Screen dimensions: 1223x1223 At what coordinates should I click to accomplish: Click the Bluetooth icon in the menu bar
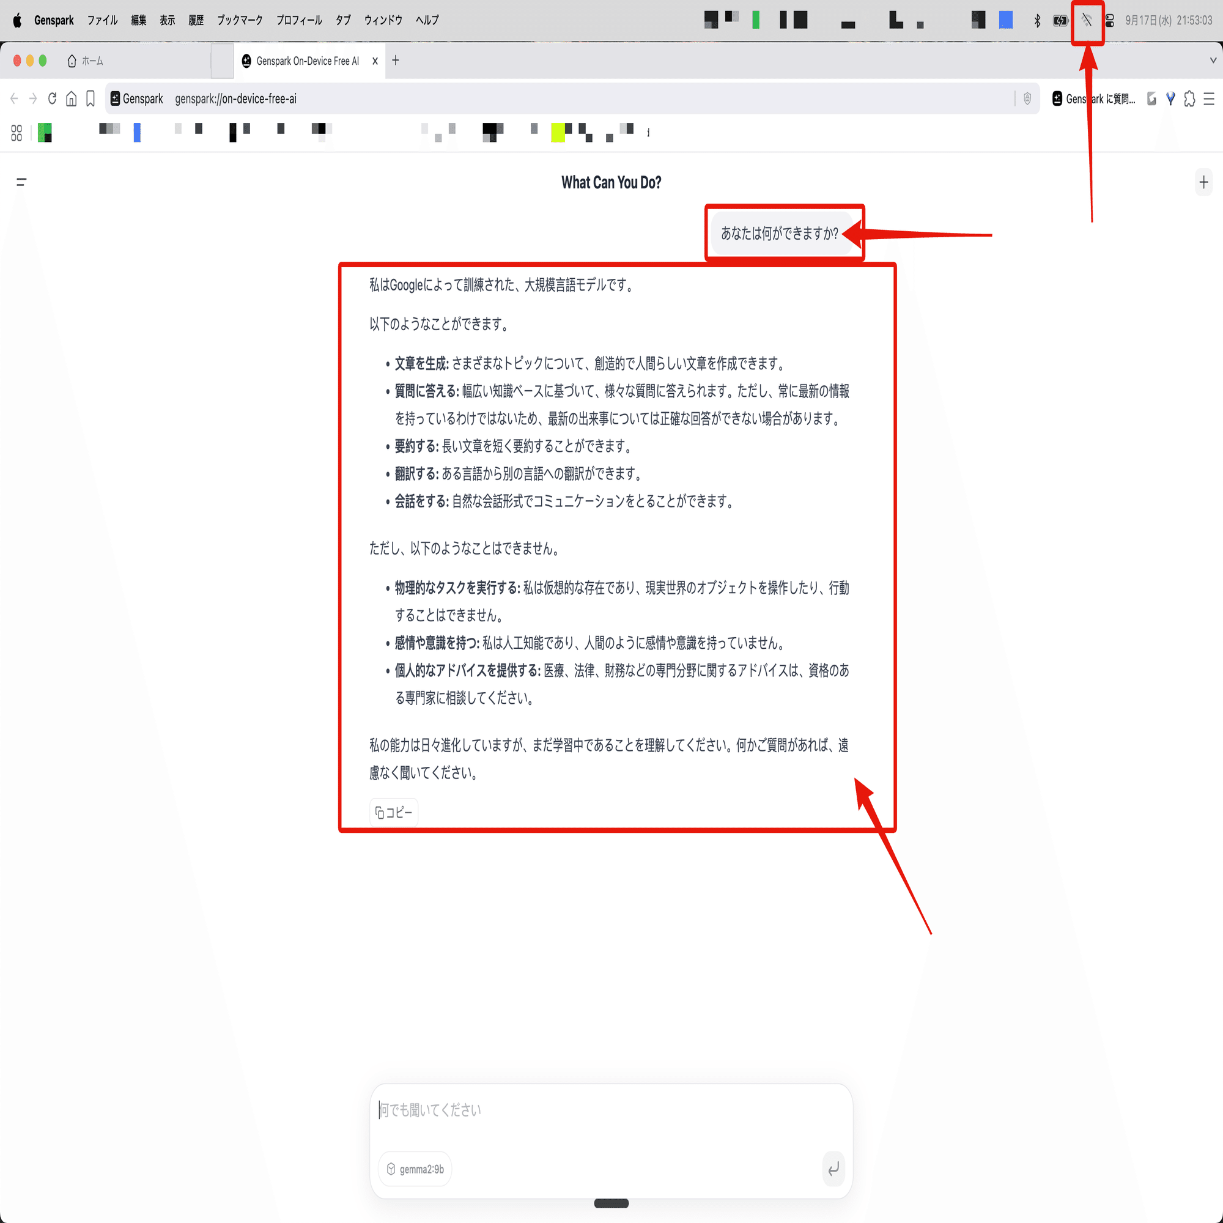[1038, 20]
